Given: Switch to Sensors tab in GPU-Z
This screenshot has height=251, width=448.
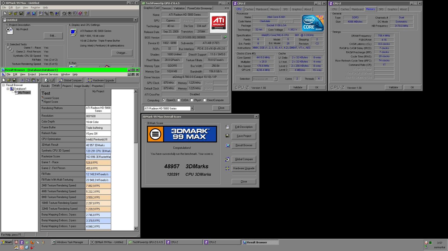Looking at the screenshot, I should pos(167,8).
